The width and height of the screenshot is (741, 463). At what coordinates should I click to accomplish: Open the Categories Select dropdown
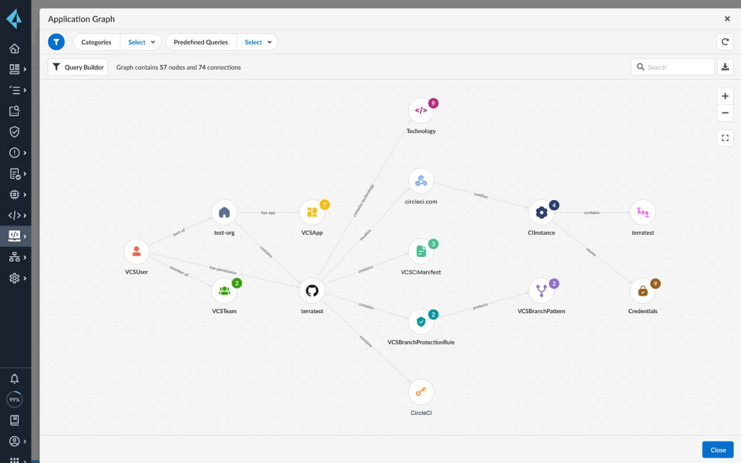[140, 41]
